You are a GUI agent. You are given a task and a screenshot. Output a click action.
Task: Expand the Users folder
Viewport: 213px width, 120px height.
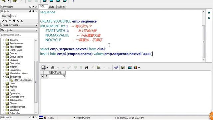tap(3, 83)
